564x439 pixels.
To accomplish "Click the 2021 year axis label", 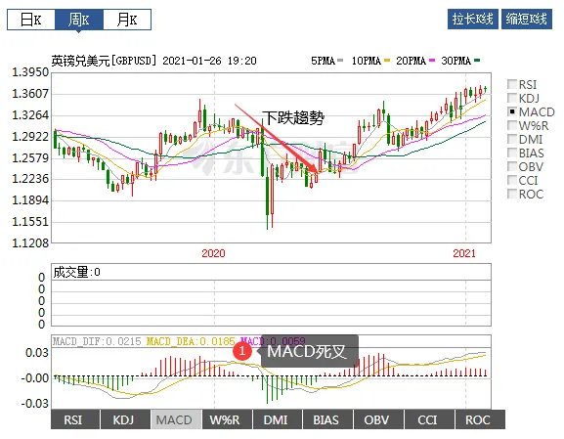I will pyautogui.click(x=464, y=253).
